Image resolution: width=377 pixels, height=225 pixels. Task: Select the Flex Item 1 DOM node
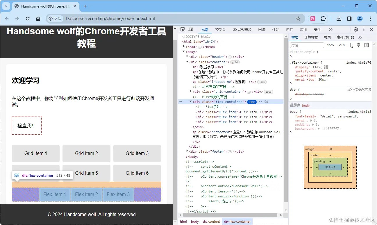[x=234, y=112]
